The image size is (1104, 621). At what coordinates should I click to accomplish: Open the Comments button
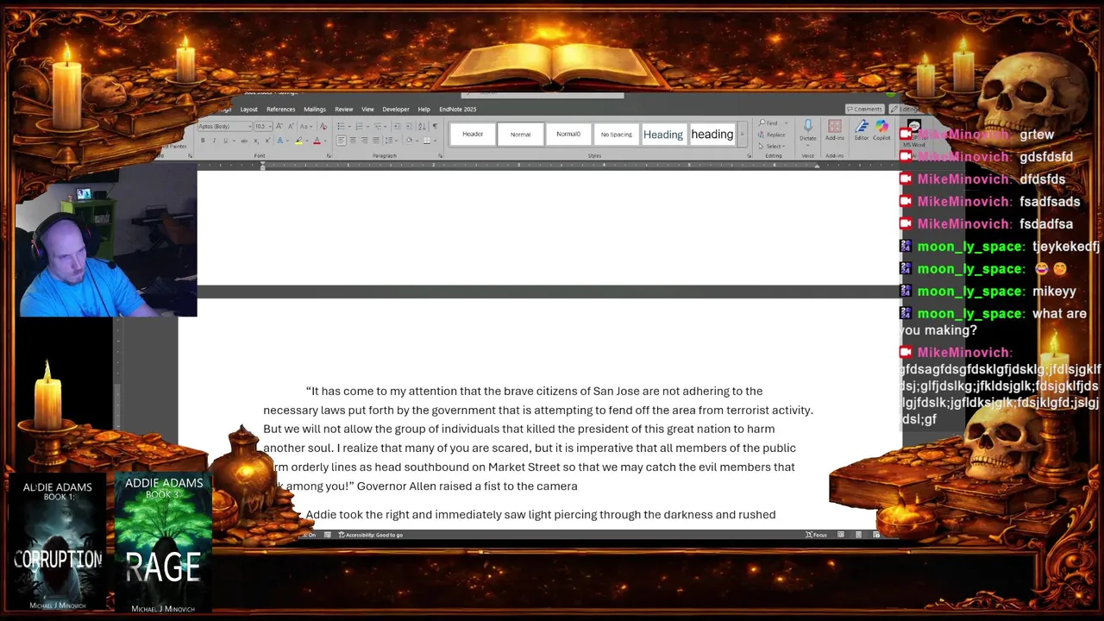coord(864,110)
